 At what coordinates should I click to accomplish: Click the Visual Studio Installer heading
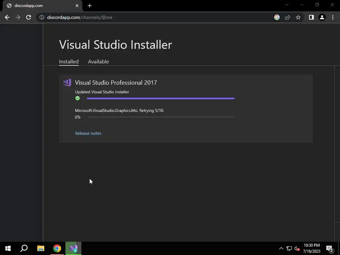click(x=115, y=45)
